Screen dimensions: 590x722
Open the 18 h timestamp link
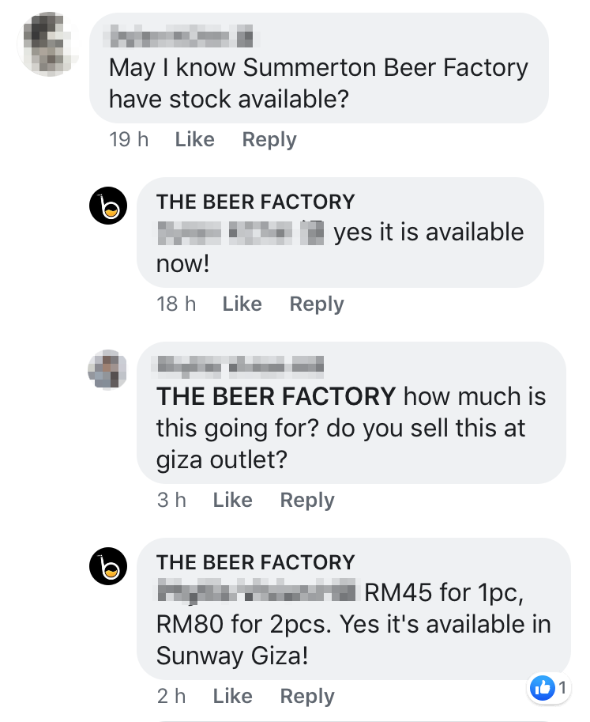coord(176,304)
